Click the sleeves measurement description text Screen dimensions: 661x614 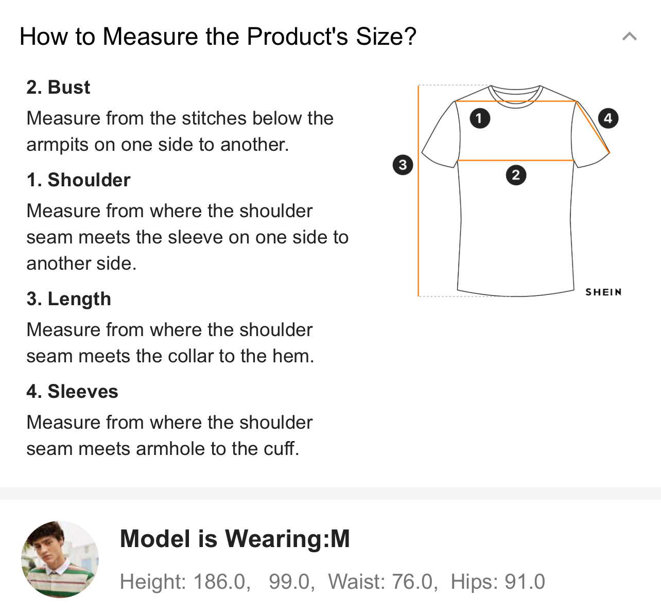coord(169,435)
